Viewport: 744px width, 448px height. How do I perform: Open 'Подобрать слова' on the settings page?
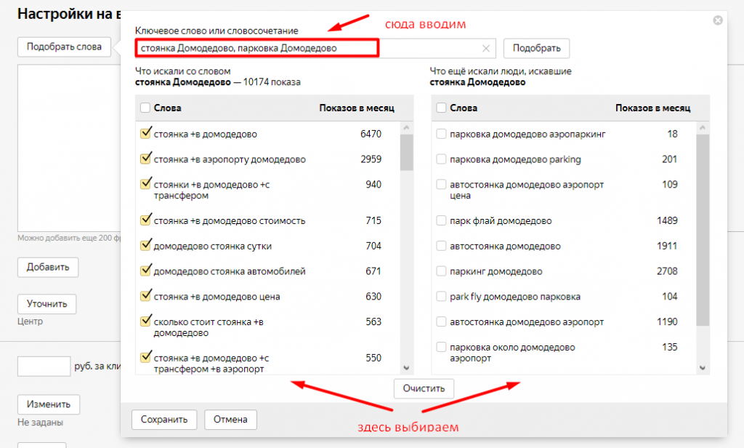coord(64,47)
